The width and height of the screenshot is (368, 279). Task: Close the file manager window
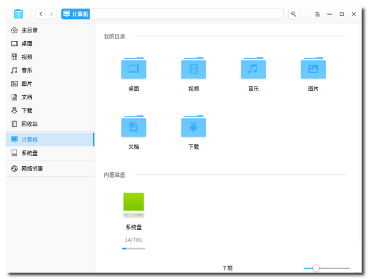[354, 14]
